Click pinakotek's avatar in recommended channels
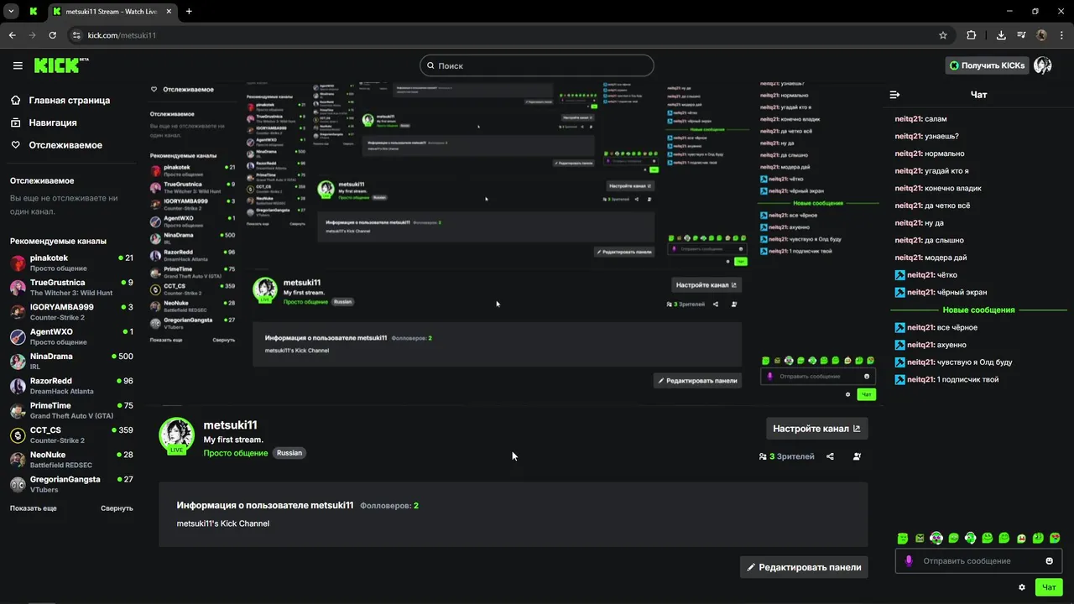1074x604 pixels. click(18, 263)
